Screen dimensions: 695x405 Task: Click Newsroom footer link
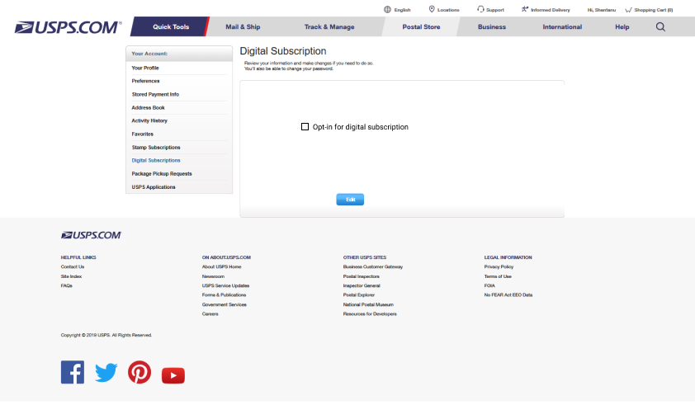click(x=213, y=276)
